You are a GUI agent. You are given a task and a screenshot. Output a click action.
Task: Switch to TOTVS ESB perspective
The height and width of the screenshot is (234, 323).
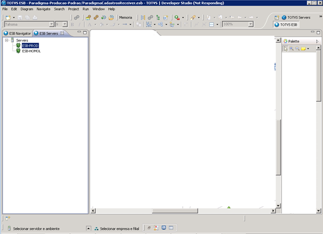click(286, 25)
